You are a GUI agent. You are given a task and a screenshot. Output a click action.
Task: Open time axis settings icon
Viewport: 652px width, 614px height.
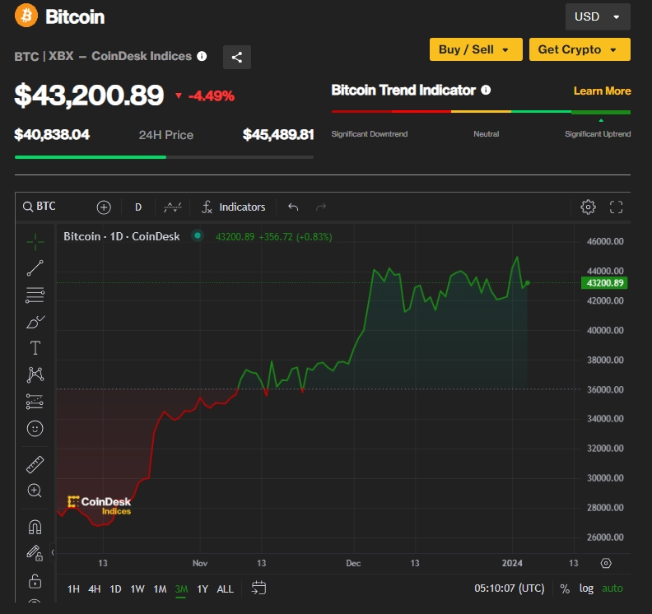tap(606, 563)
